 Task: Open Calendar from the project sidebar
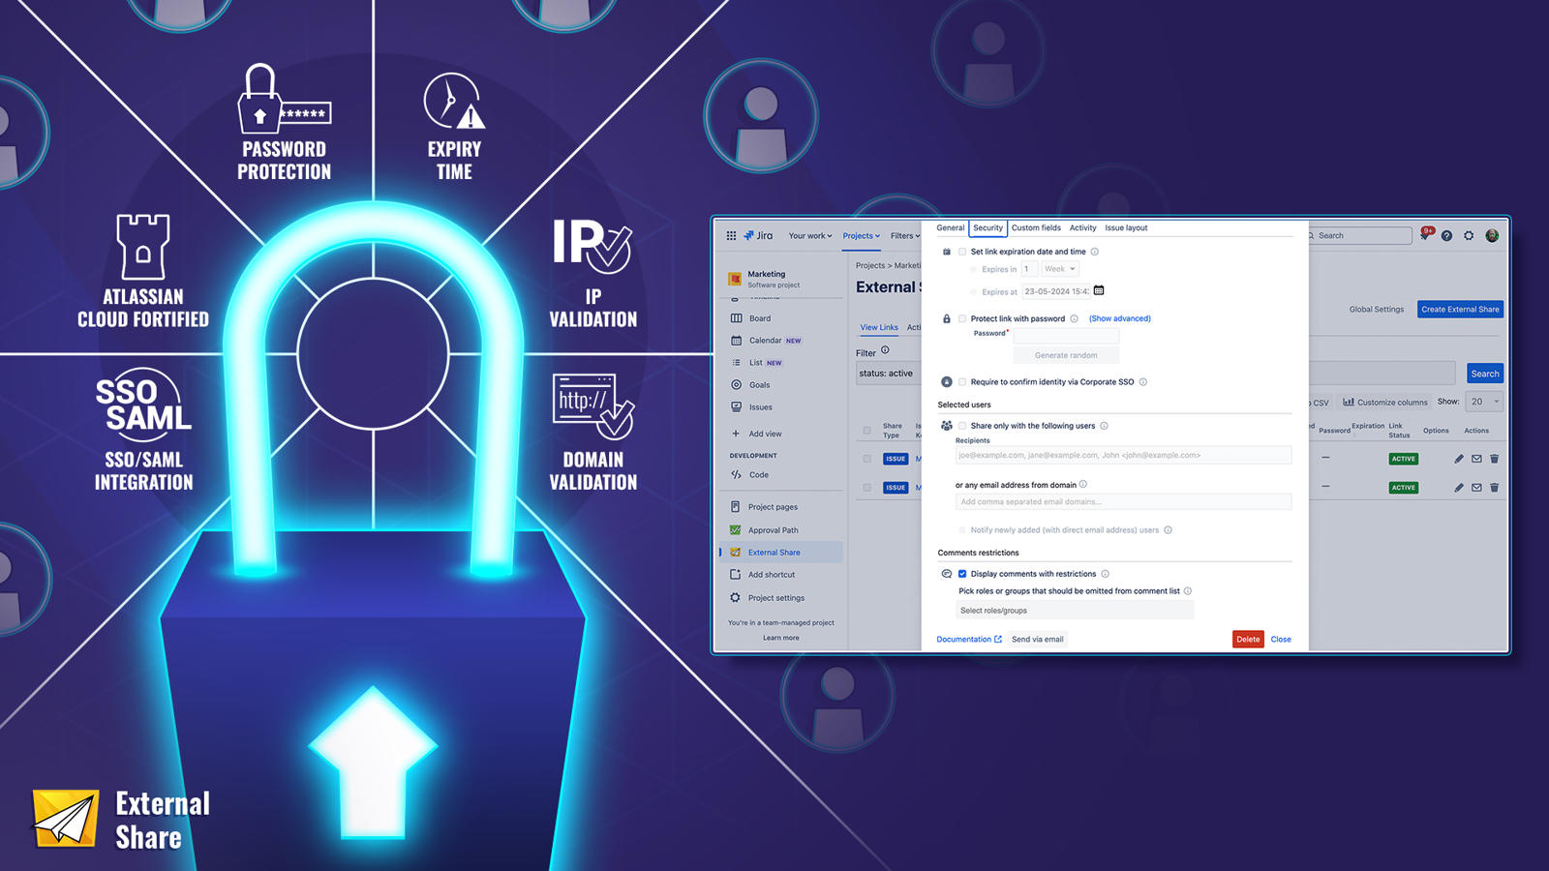(x=768, y=340)
